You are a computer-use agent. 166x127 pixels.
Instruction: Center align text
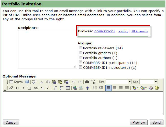tap(115, 88)
